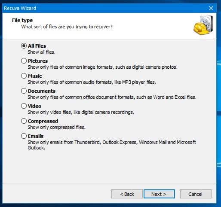Click the All Files label text
The image size is (221, 207).
click(x=37, y=46)
